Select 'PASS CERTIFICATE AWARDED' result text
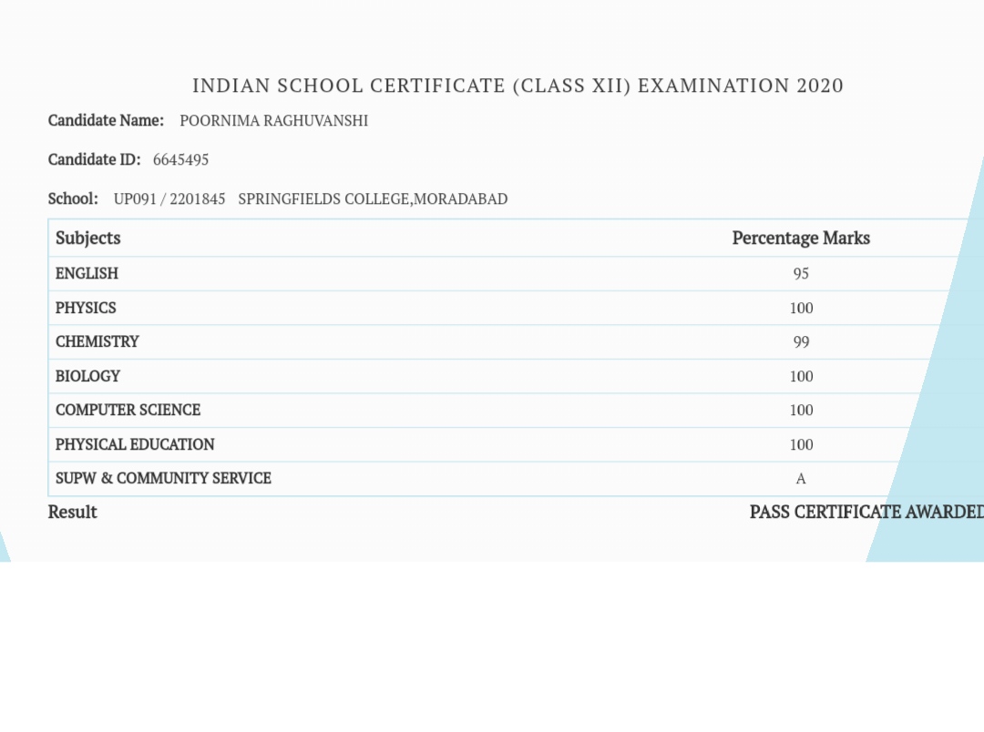This screenshot has width=984, height=732. pos(866,513)
